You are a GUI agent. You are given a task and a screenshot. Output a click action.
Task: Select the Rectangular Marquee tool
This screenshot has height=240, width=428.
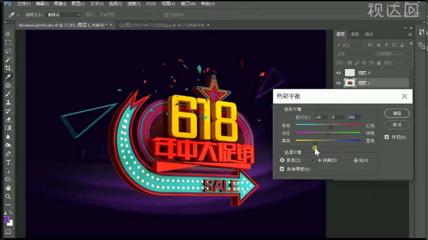pos(8,43)
